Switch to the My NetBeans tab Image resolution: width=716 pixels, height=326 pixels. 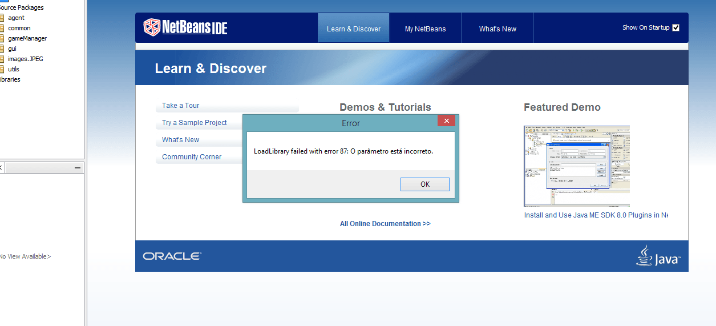pyautogui.click(x=425, y=29)
